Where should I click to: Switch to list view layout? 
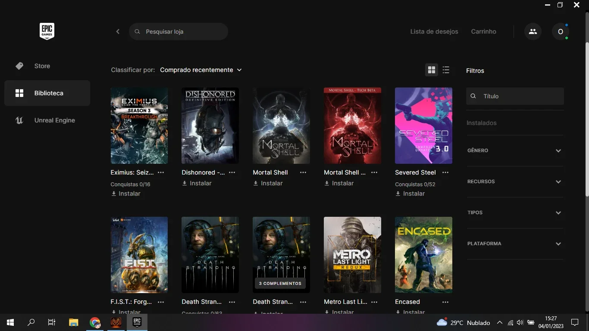[446, 70]
